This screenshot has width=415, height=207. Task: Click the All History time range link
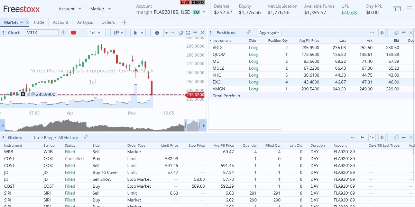click(x=68, y=138)
